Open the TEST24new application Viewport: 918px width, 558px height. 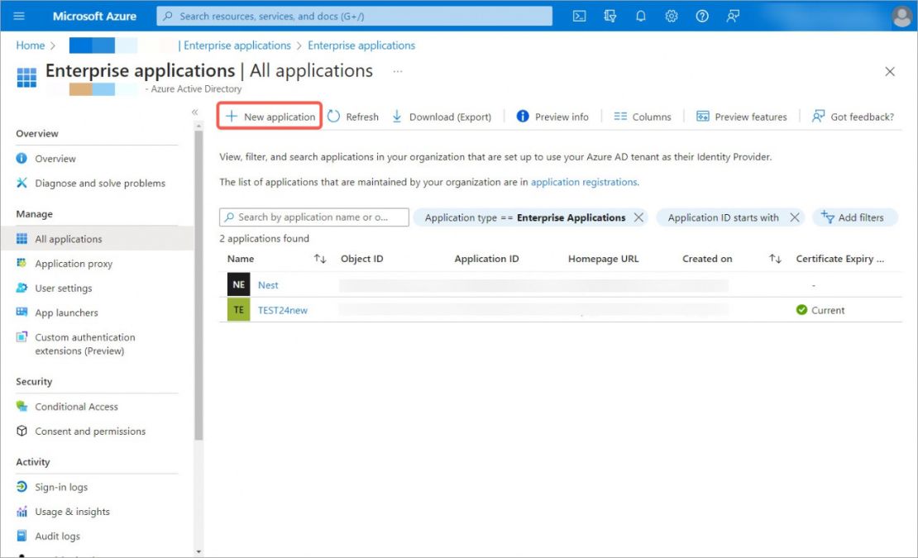click(282, 310)
